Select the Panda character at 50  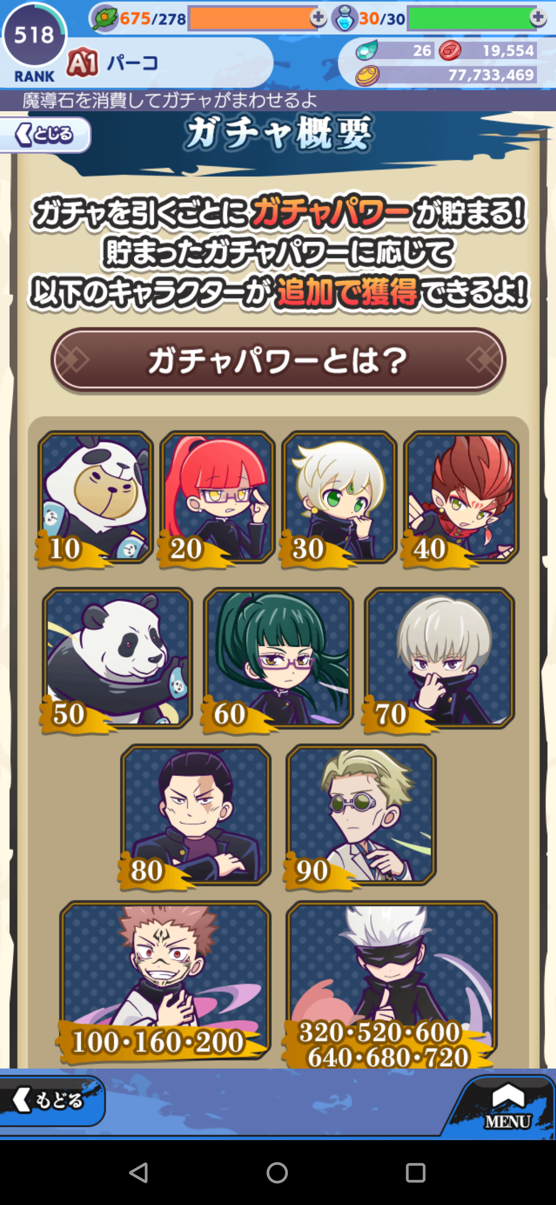[117, 659]
